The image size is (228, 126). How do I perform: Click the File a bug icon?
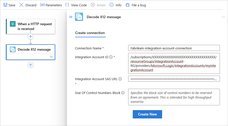(127, 5)
